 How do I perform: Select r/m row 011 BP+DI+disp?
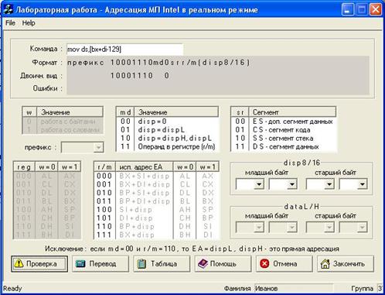click(156, 201)
